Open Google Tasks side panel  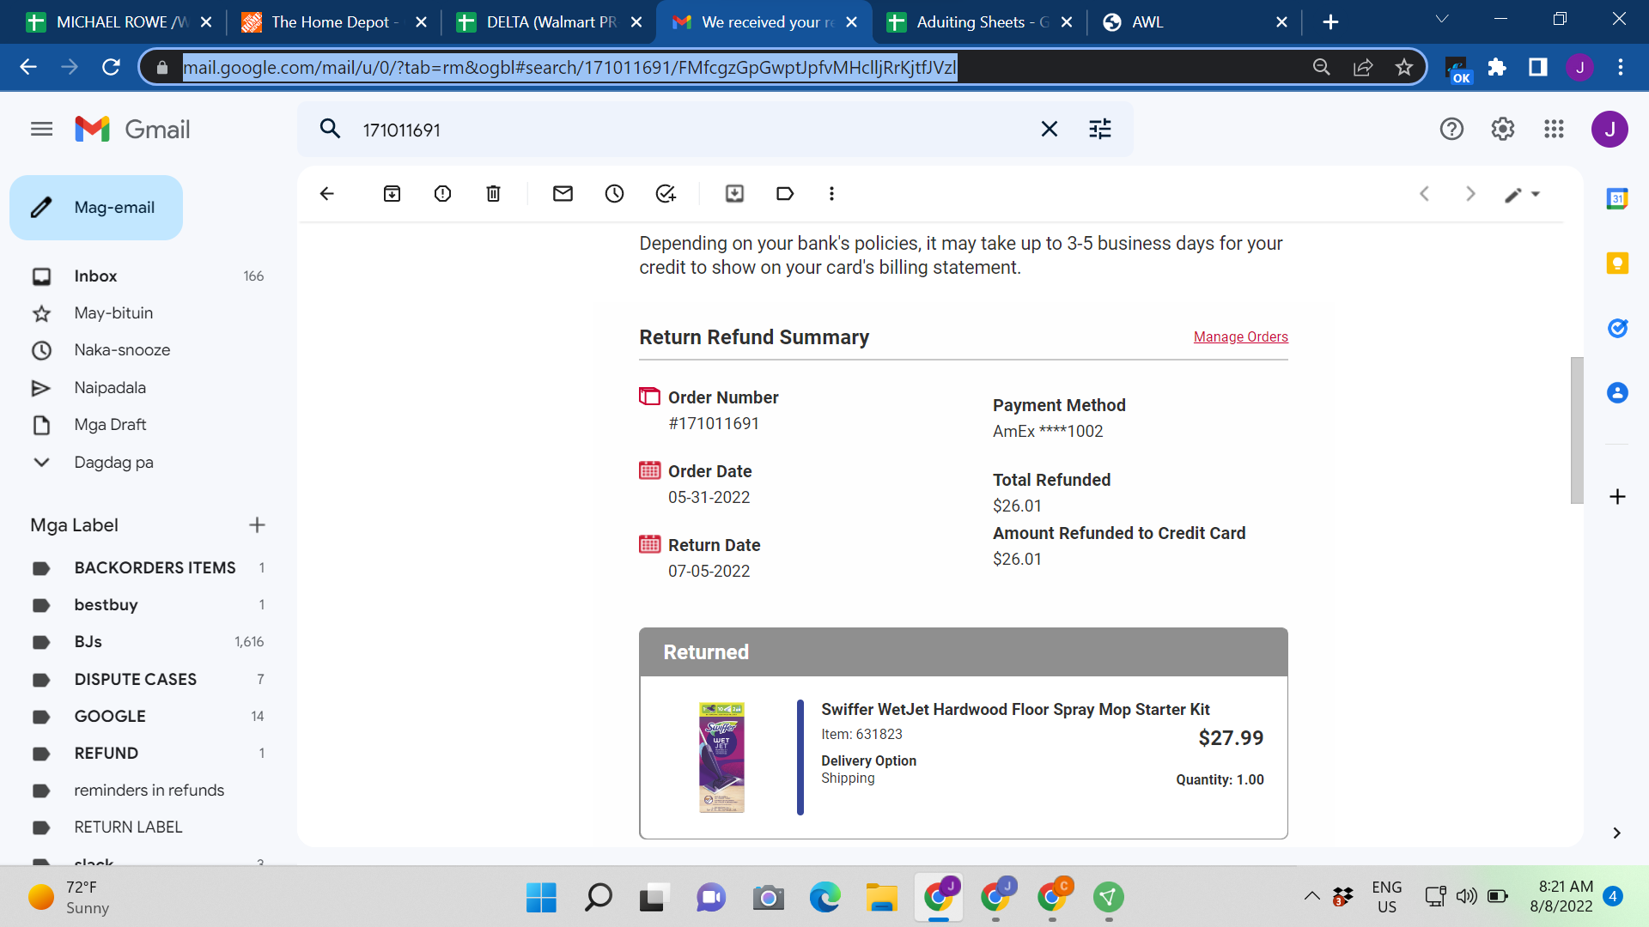pyautogui.click(x=1617, y=328)
